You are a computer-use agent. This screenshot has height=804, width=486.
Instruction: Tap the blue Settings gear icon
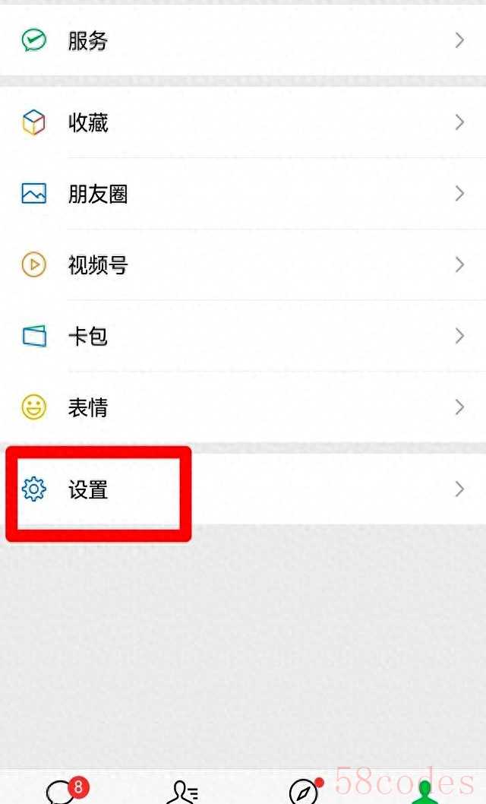click(34, 489)
